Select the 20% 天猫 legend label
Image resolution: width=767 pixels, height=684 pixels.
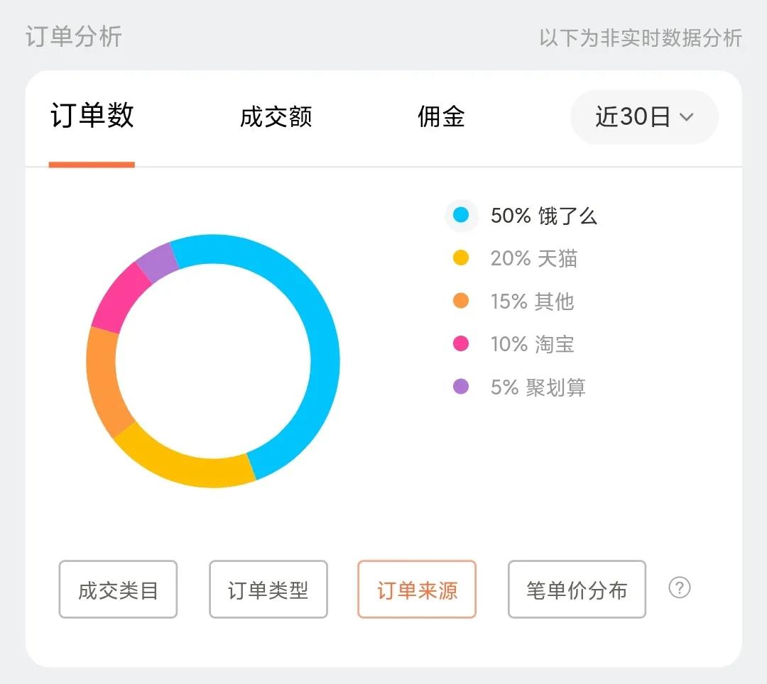pyautogui.click(x=533, y=258)
